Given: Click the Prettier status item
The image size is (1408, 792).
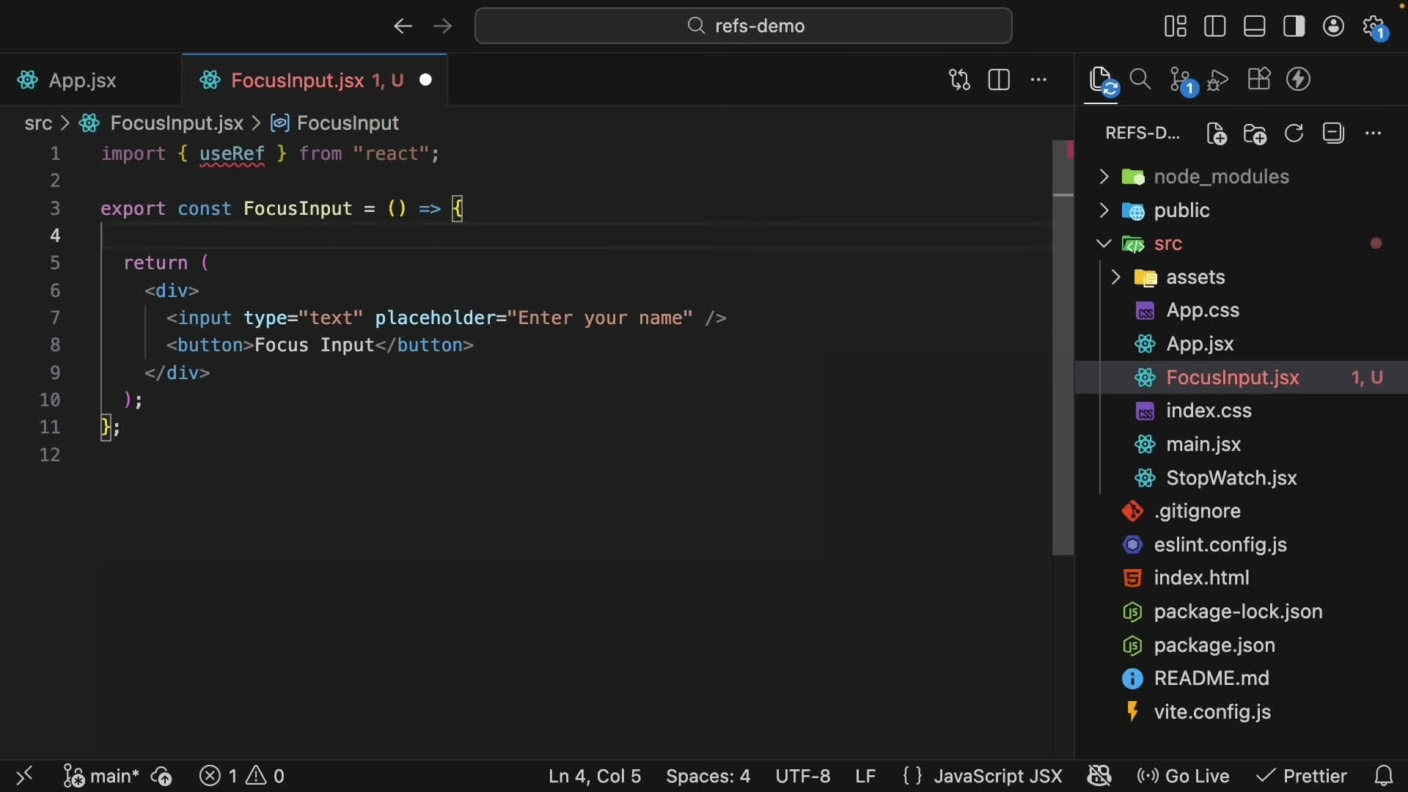Looking at the screenshot, I should point(1302,776).
